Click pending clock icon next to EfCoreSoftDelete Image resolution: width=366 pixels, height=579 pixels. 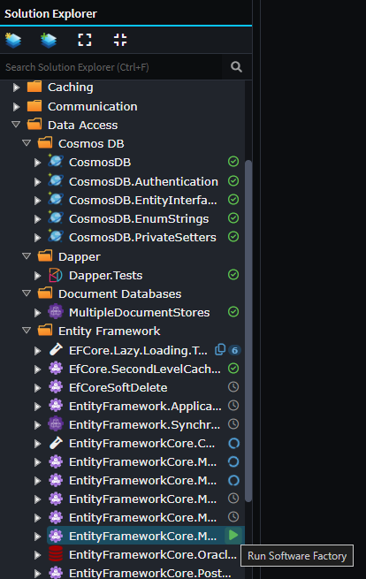coord(233,386)
